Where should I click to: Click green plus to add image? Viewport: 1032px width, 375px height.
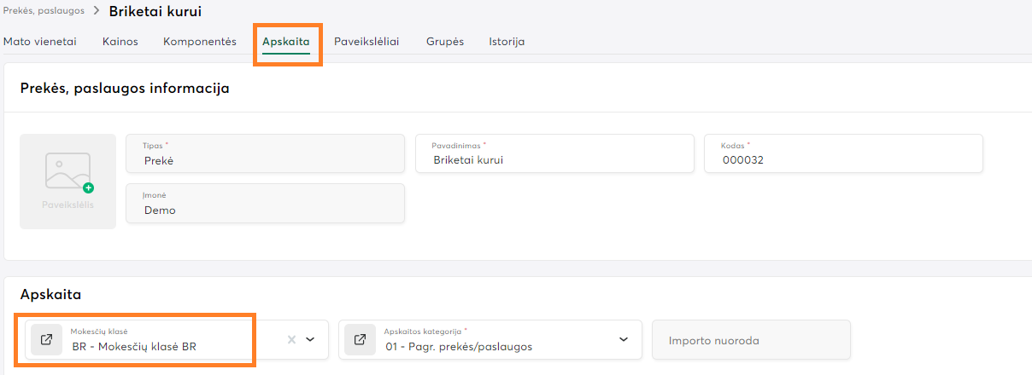click(88, 187)
